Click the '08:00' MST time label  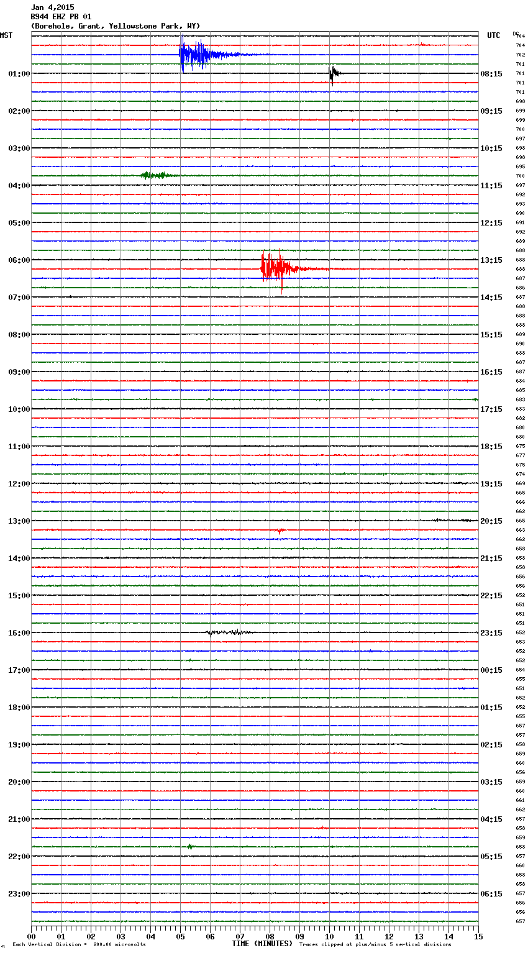(19, 335)
